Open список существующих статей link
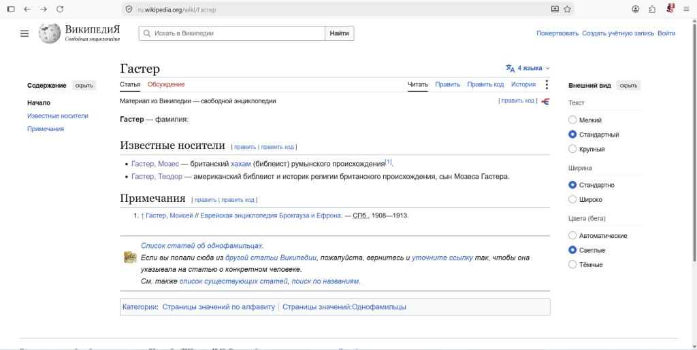 pos(234,281)
